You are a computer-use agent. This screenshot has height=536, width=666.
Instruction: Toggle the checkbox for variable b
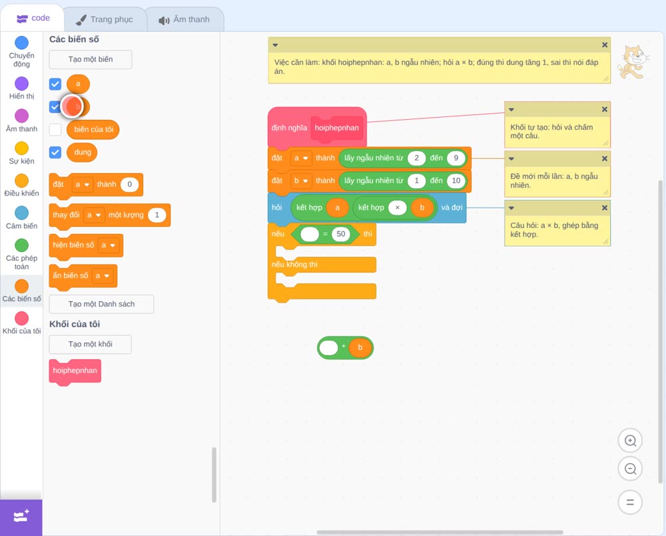(x=54, y=106)
